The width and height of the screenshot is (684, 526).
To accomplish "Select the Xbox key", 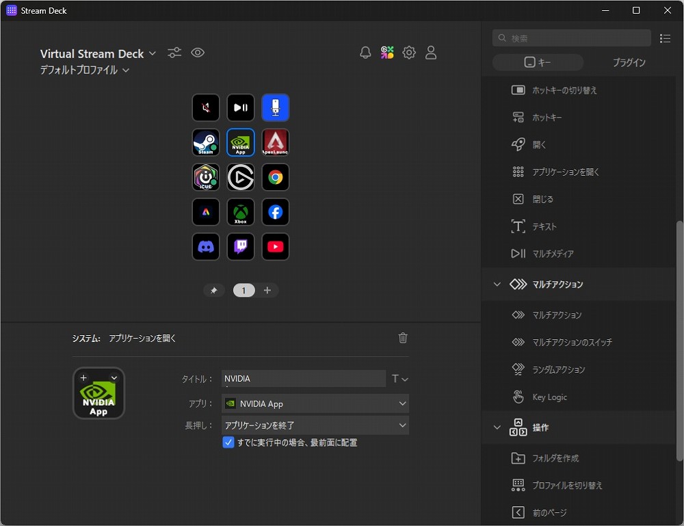I will point(240,212).
